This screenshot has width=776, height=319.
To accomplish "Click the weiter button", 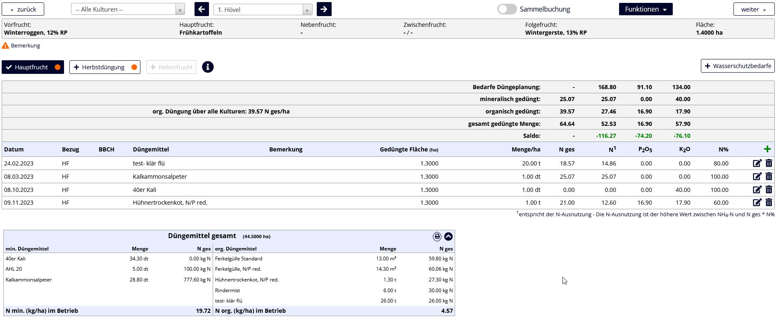I will (x=754, y=9).
